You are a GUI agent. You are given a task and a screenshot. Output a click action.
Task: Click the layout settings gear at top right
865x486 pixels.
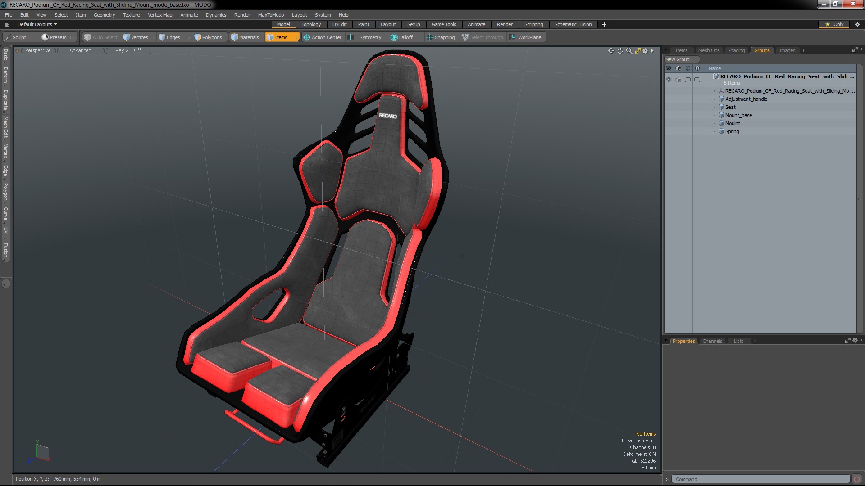(x=857, y=24)
